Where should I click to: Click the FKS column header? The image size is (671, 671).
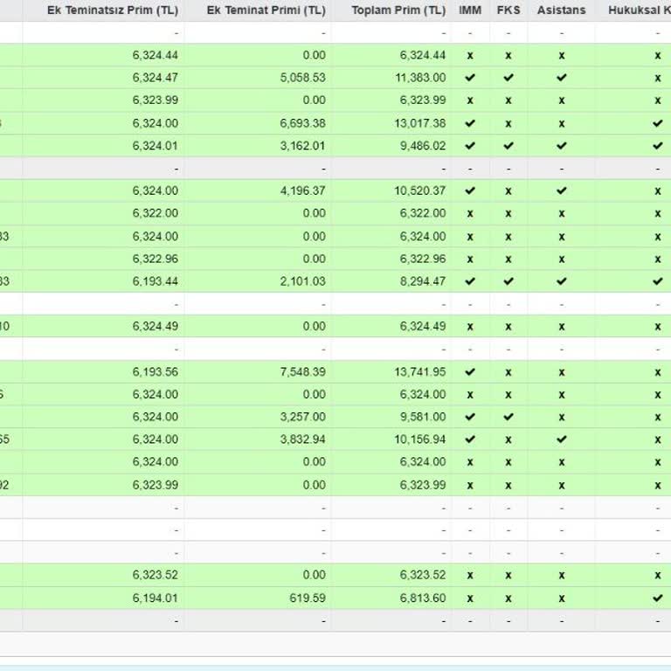[508, 10]
